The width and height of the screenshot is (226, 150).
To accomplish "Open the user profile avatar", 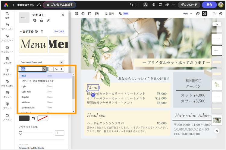I will coord(221,5).
